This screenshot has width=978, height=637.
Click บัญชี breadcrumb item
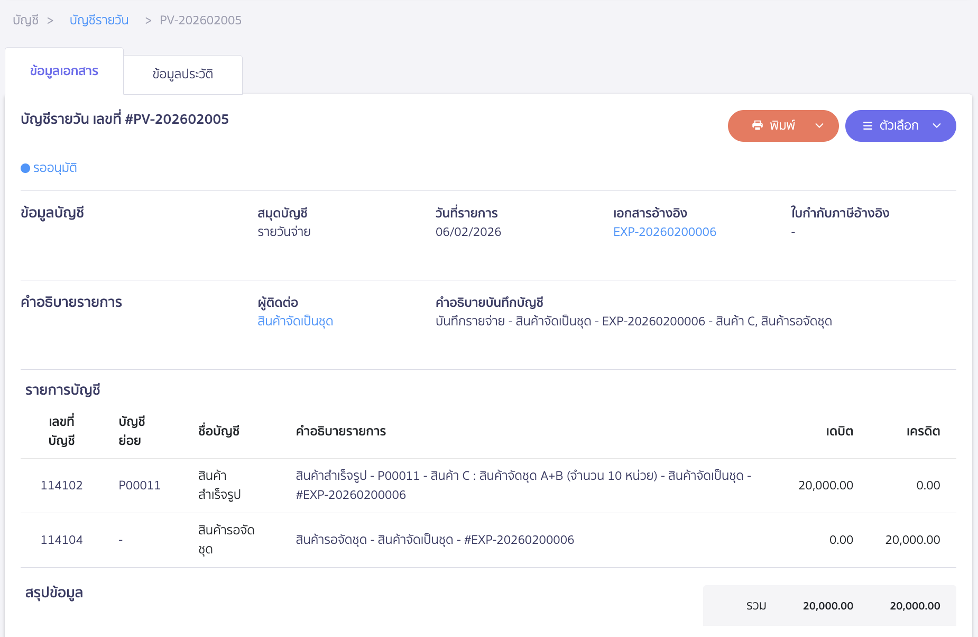[x=26, y=20]
